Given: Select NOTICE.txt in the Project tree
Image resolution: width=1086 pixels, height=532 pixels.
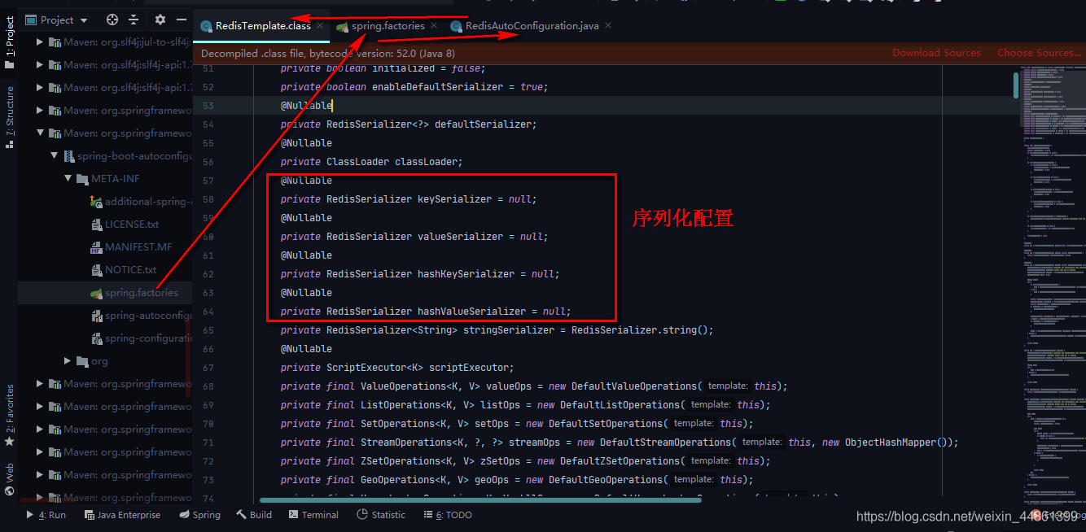Looking at the screenshot, I should (x=105, y=270).
